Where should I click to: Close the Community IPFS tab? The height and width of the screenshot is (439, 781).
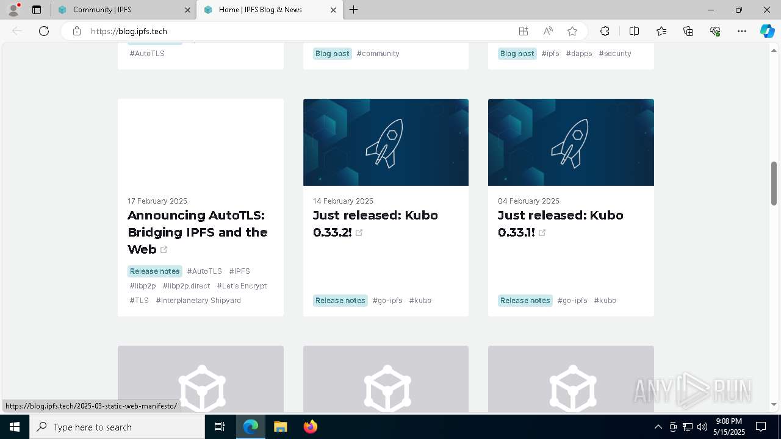[x=188, y=10]
